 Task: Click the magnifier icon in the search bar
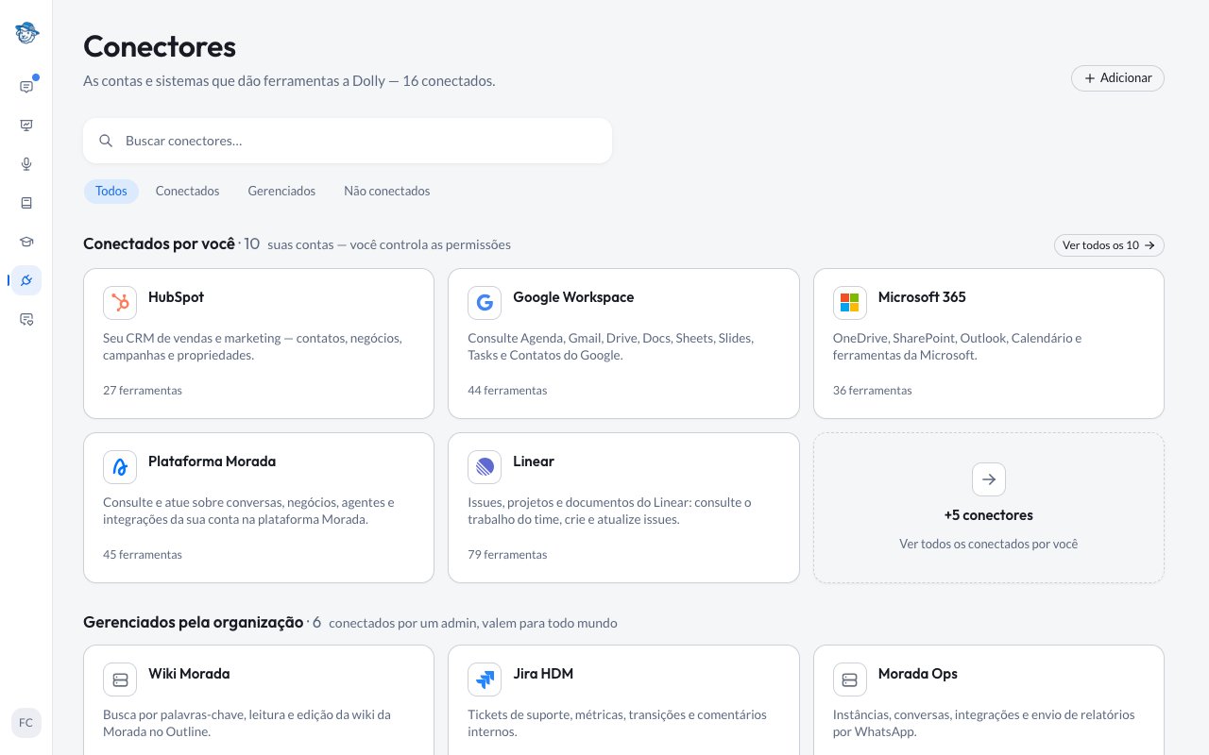[x=106, y=141]
